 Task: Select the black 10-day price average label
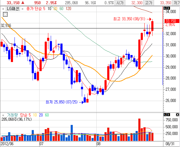tap(49, 8)
